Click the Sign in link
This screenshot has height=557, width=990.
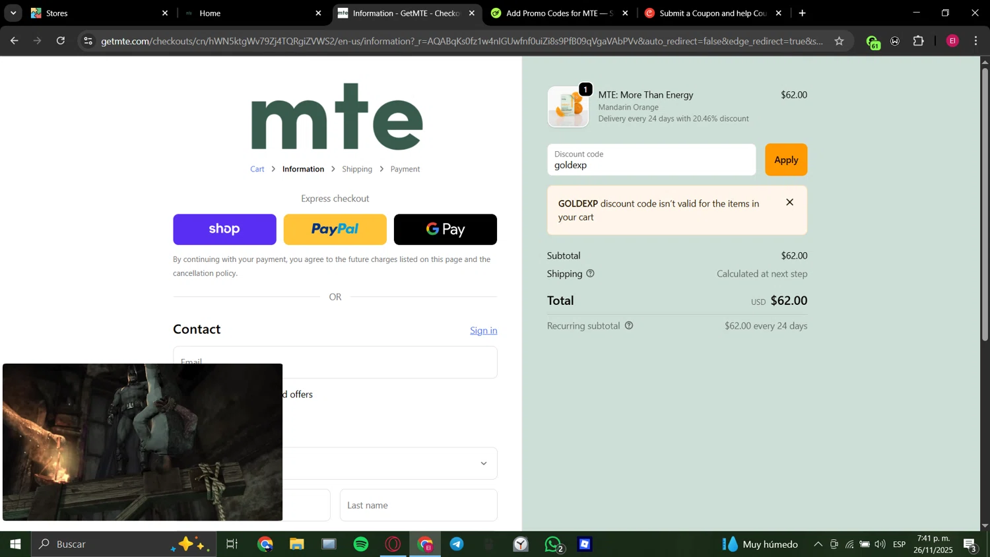pos(484,330)
